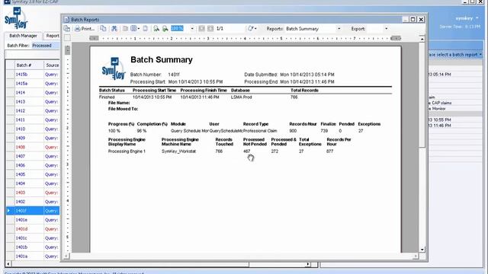Select batch row 1409
The width and height of the screenshot is (488, 274).
[x=33, y=138]
